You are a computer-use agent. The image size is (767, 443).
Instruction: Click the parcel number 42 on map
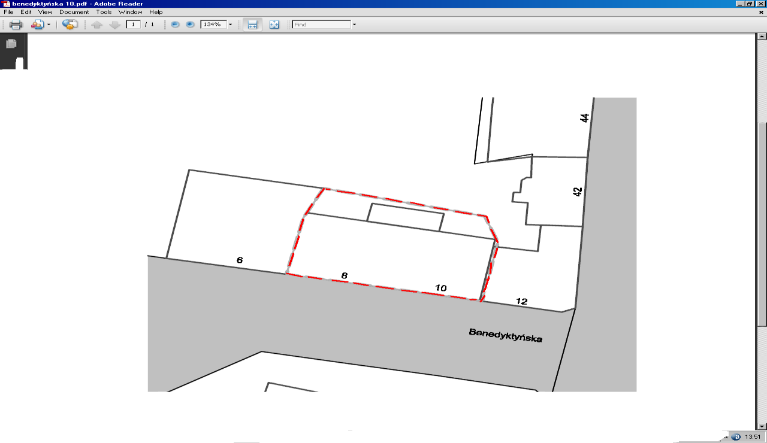point(578,192)
